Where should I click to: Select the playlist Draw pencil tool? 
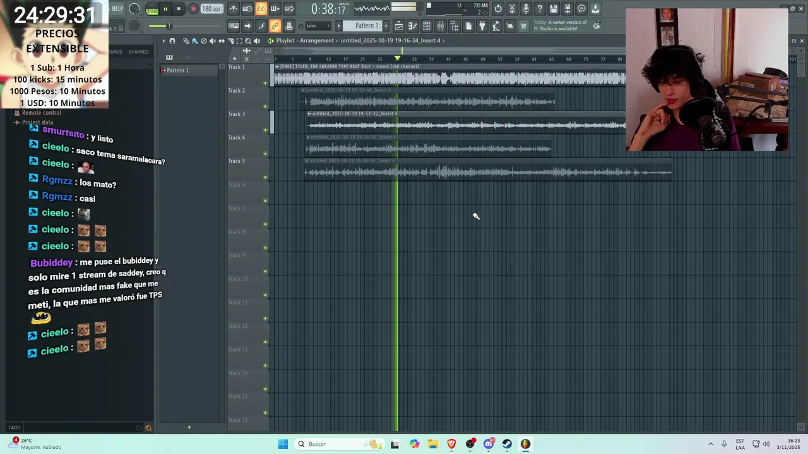186,41
